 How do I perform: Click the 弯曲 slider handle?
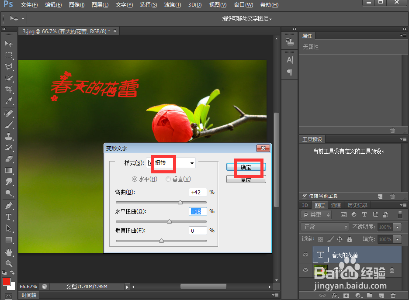pyautogui.click(x=180, y=202)
